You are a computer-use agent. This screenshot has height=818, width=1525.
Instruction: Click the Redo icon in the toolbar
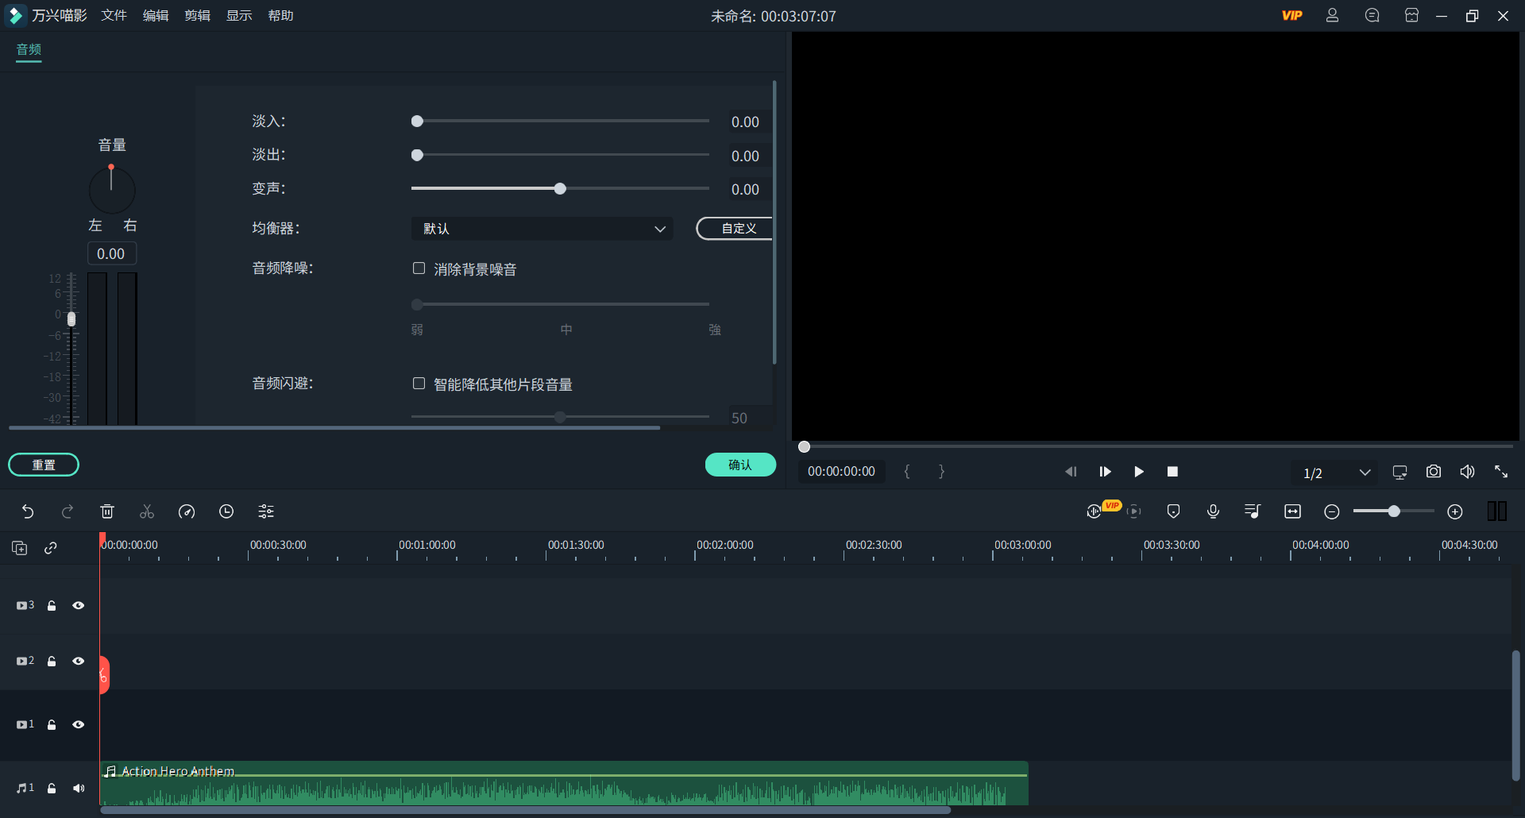click(68, 511)
